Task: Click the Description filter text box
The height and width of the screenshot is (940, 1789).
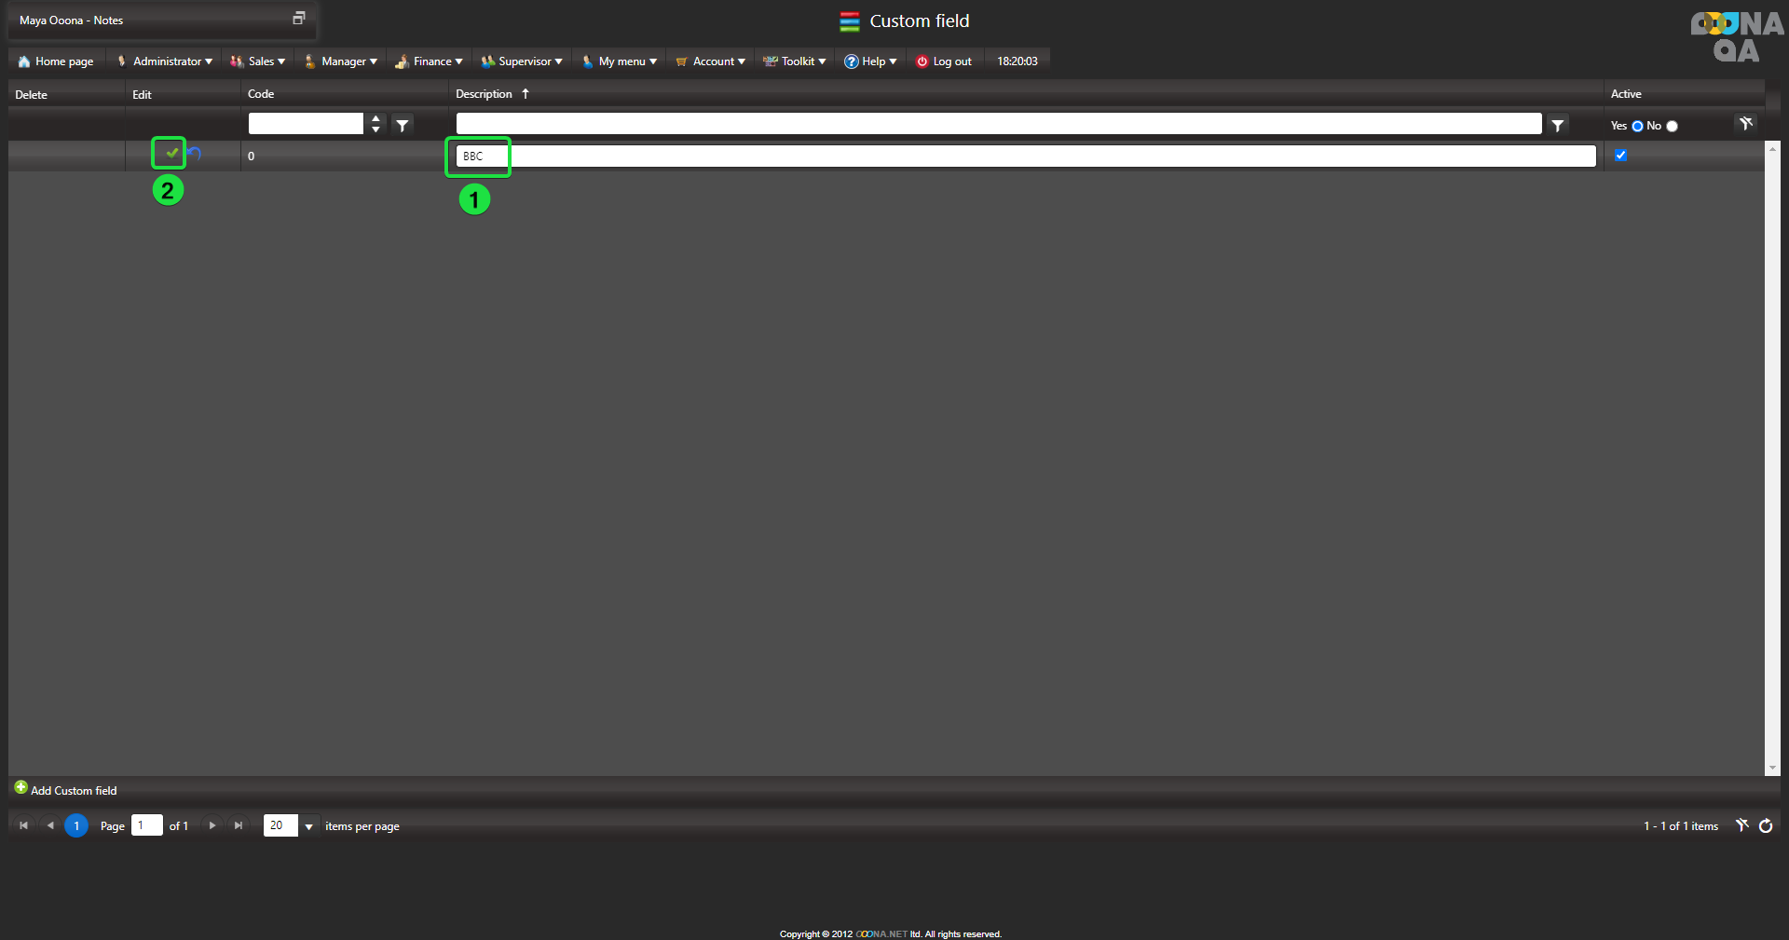Action: [998, 124]
